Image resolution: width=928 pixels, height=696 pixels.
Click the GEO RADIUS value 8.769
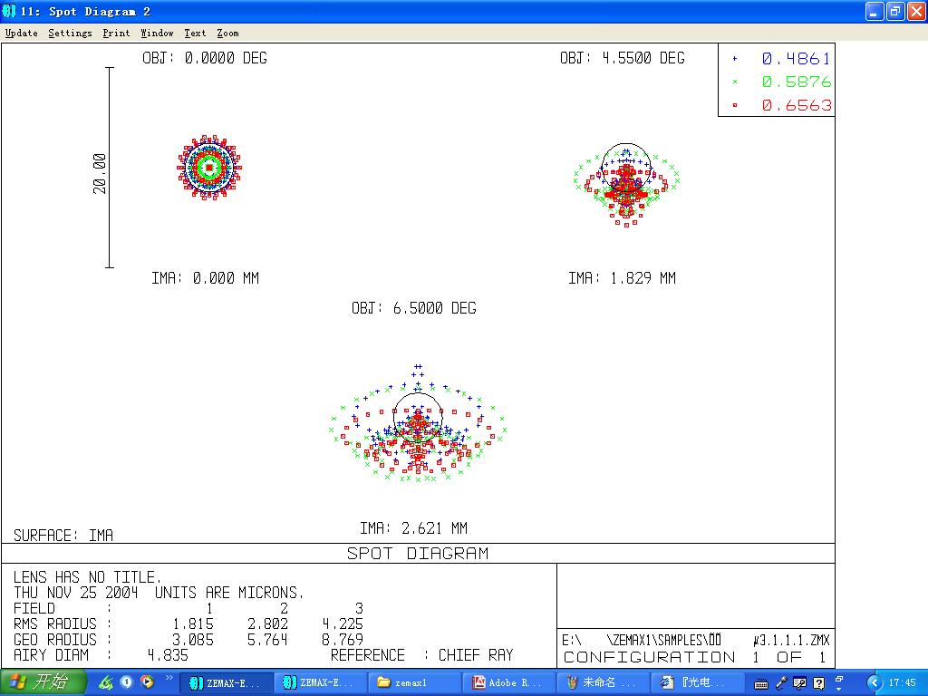pos(343,640)
